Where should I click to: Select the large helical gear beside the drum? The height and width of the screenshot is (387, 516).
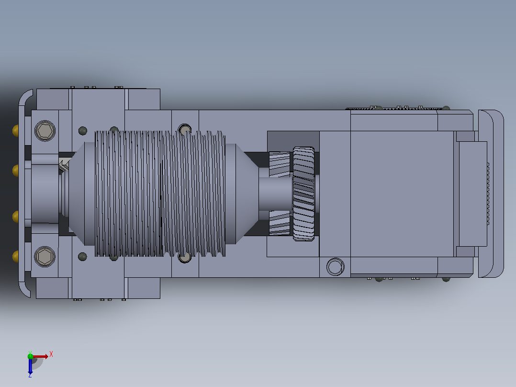303,193
